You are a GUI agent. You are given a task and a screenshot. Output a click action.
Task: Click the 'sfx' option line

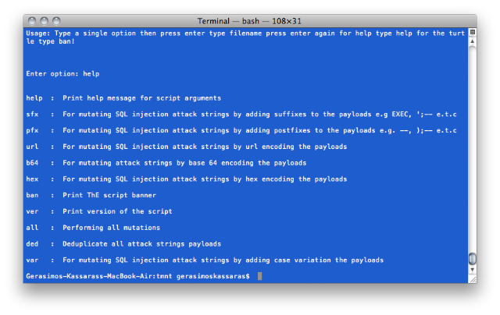[x=241, y=115]
